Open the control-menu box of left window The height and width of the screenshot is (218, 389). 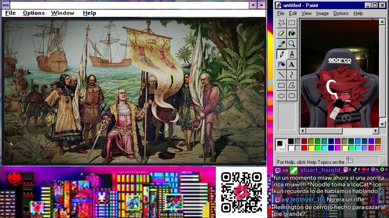[x=5, y=5]
